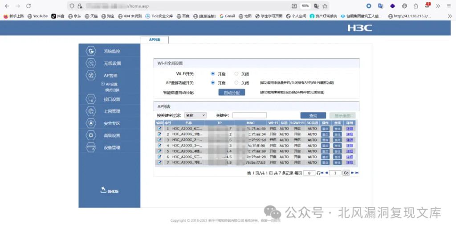456x231 pixels.
Task: Click the 高级设置 gear icon
Action: (91, 135)
